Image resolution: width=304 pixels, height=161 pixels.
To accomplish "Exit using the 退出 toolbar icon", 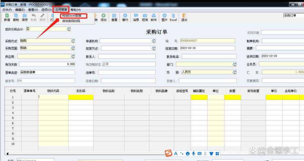I will [x=184, y=17].
